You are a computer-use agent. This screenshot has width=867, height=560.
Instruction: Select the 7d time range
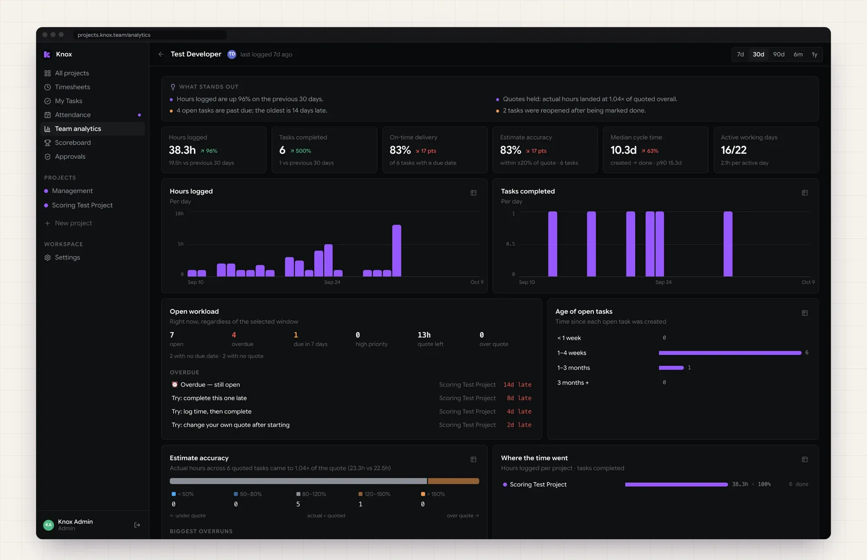(x=740, y=54)
